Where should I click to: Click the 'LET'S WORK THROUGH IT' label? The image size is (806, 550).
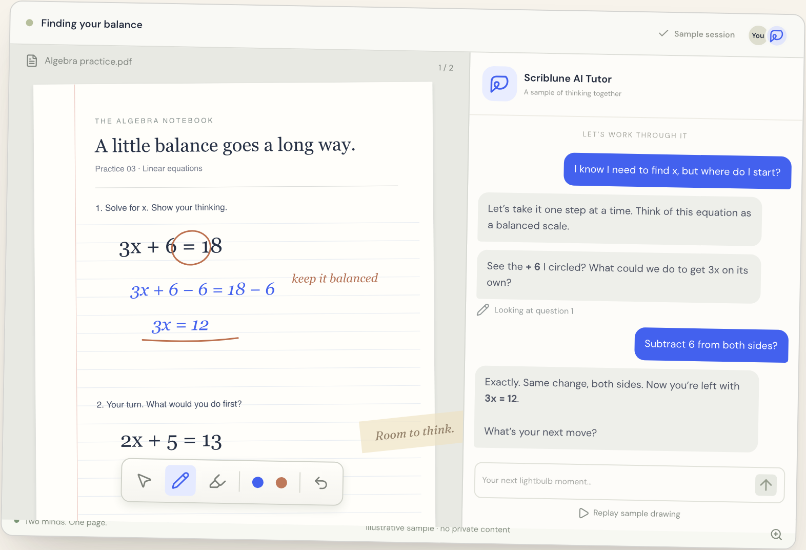tap(635, 135)
